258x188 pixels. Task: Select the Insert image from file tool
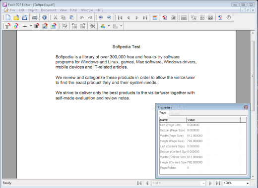tap(54, 26)
